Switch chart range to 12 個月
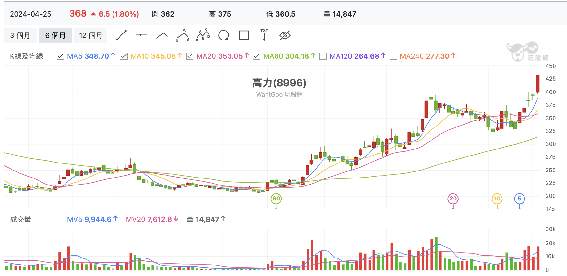This screenshot has width=567, height=276. [x=91, y=35]
